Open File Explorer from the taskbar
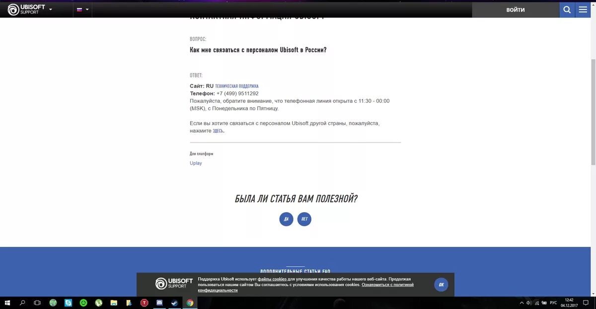 coord(114,303)
